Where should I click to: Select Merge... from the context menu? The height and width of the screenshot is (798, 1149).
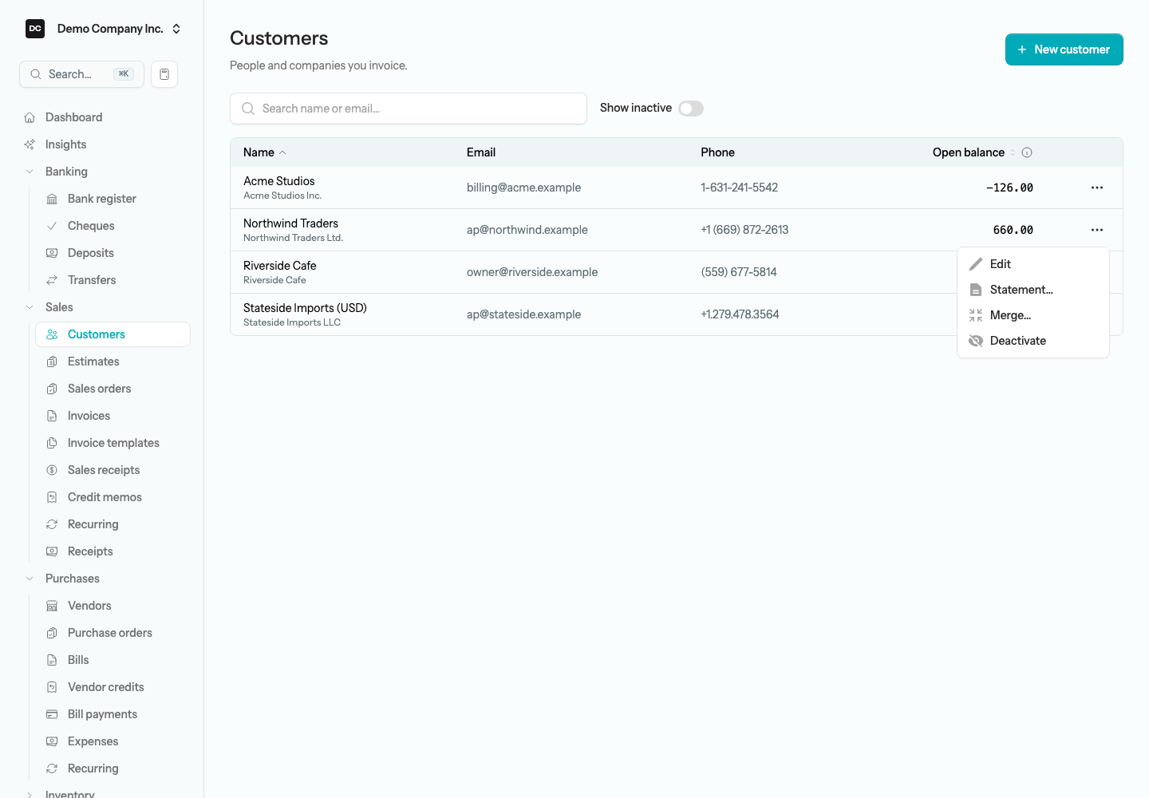pos(1033,315)
